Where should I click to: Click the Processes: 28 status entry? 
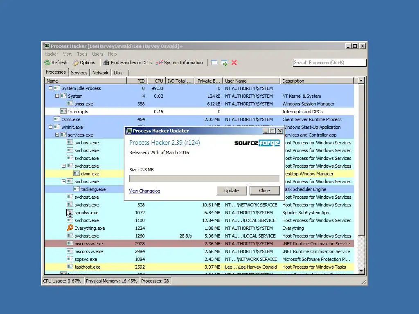[x=155, y=281]
